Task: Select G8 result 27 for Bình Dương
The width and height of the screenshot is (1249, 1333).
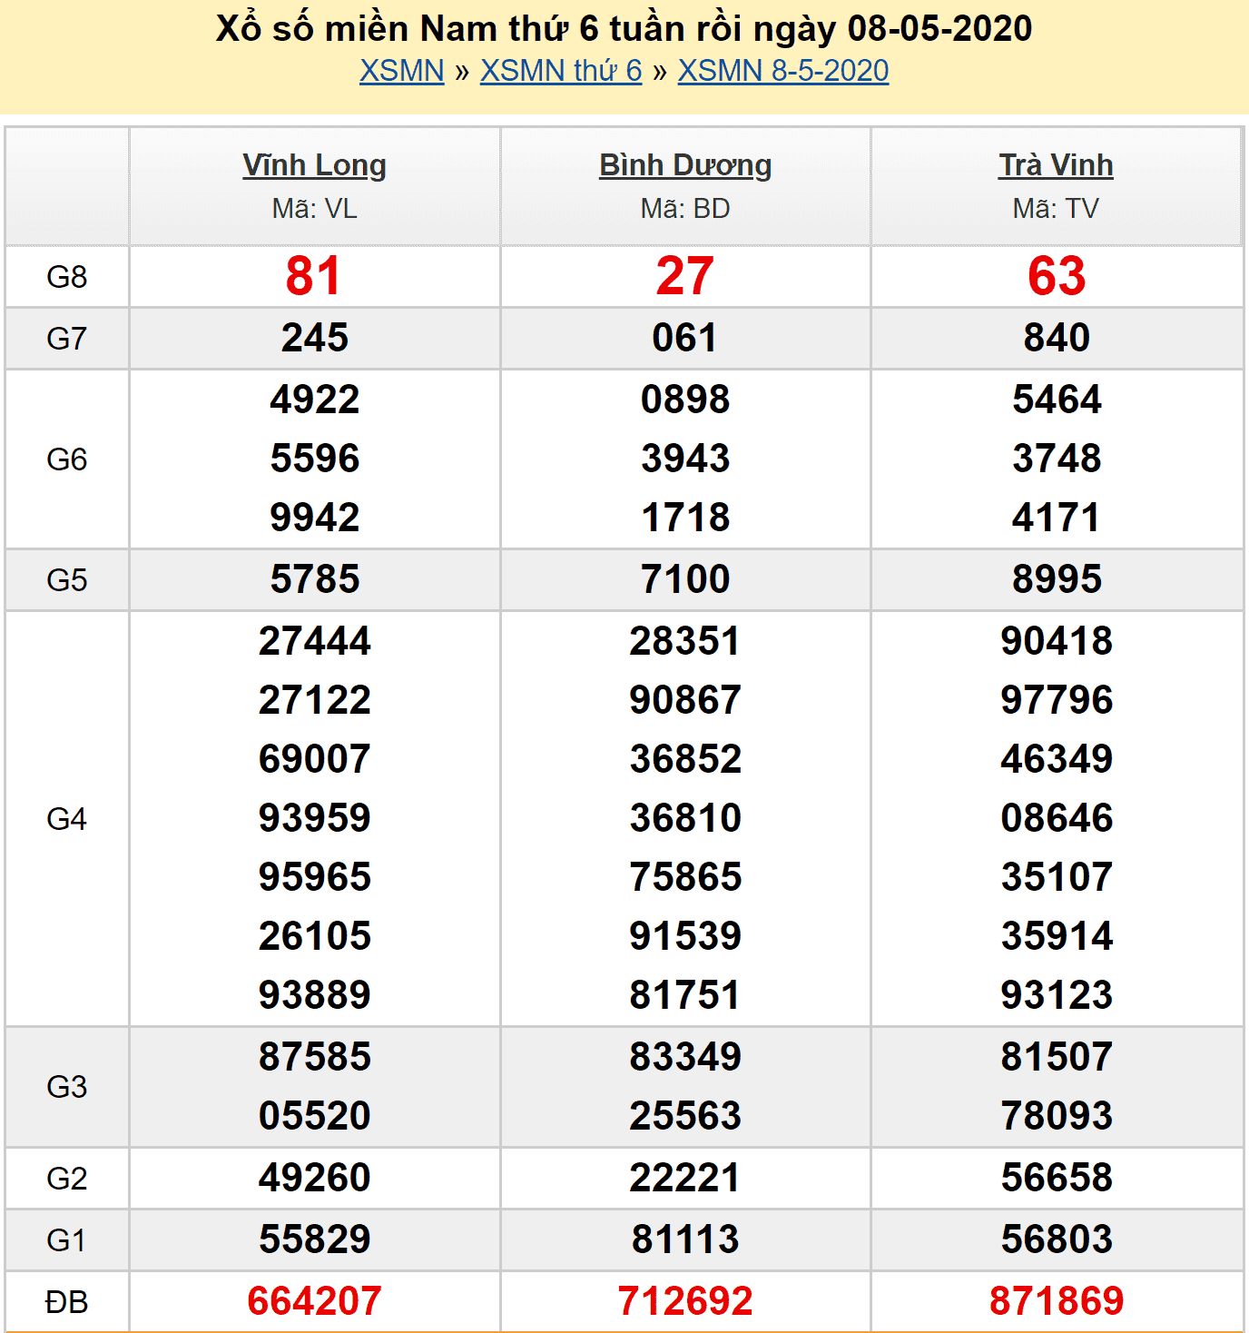Action: [x=685, y=276]
